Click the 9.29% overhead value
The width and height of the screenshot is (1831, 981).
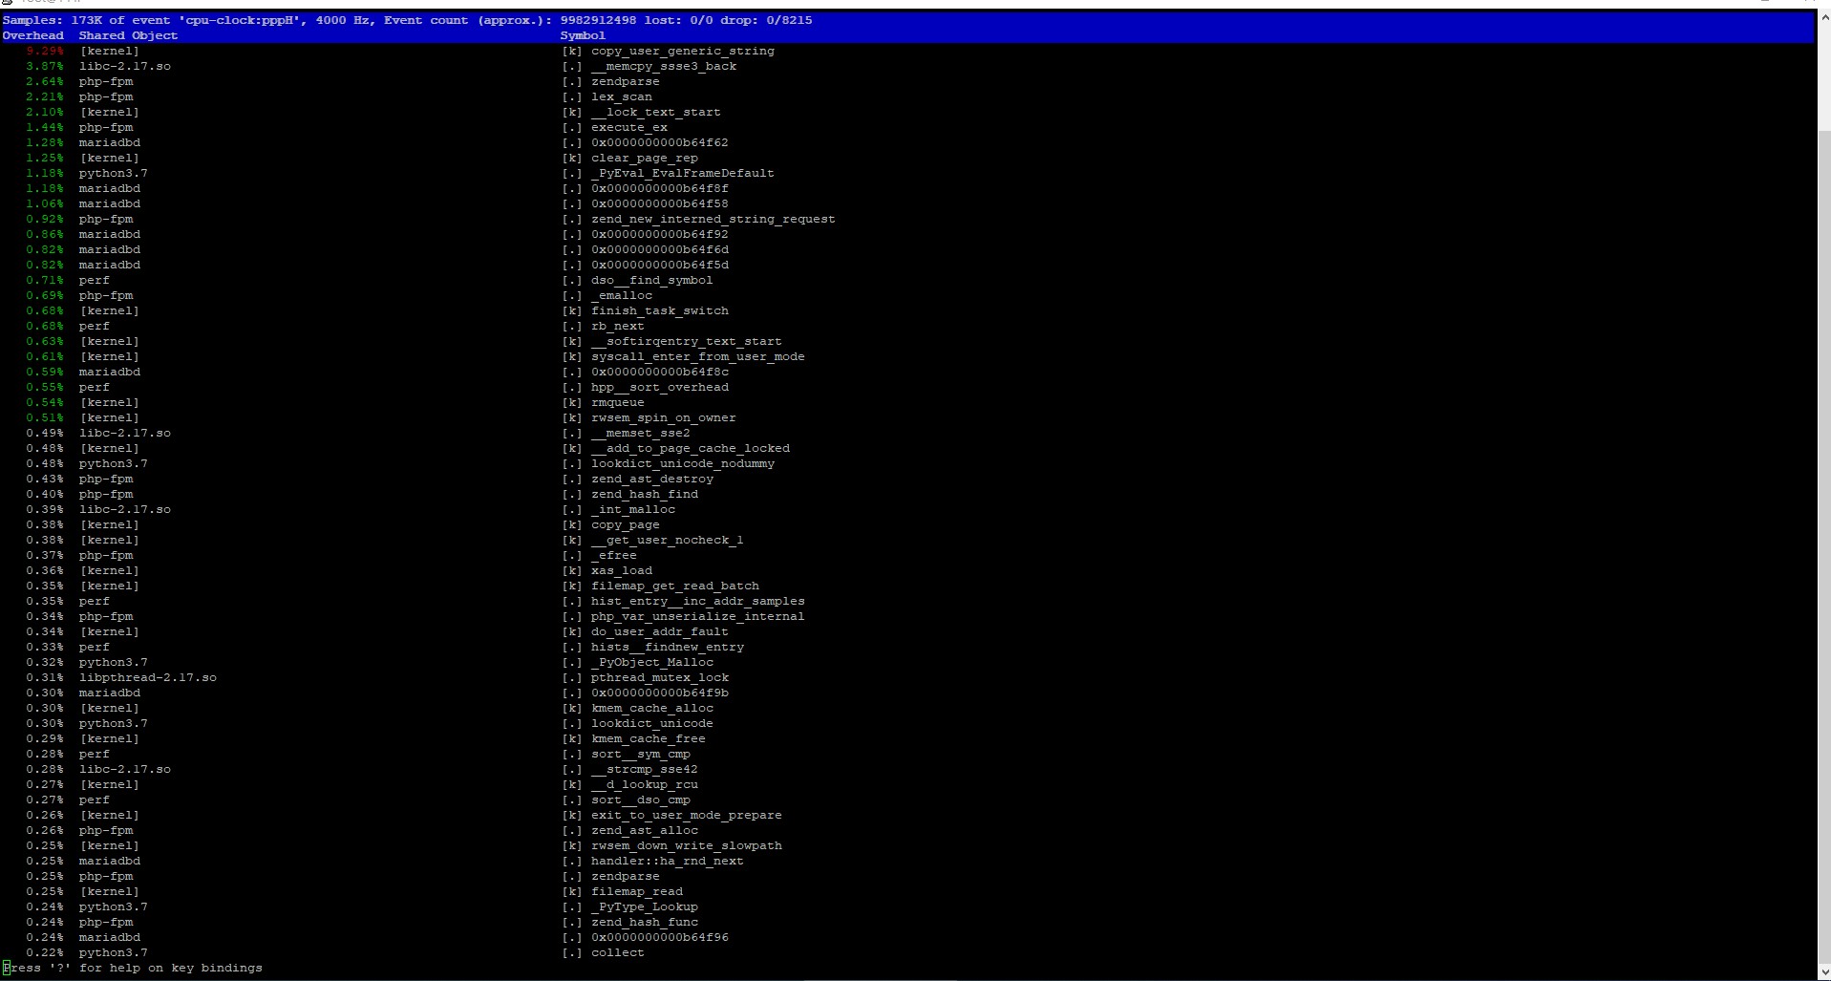(45, 51)
